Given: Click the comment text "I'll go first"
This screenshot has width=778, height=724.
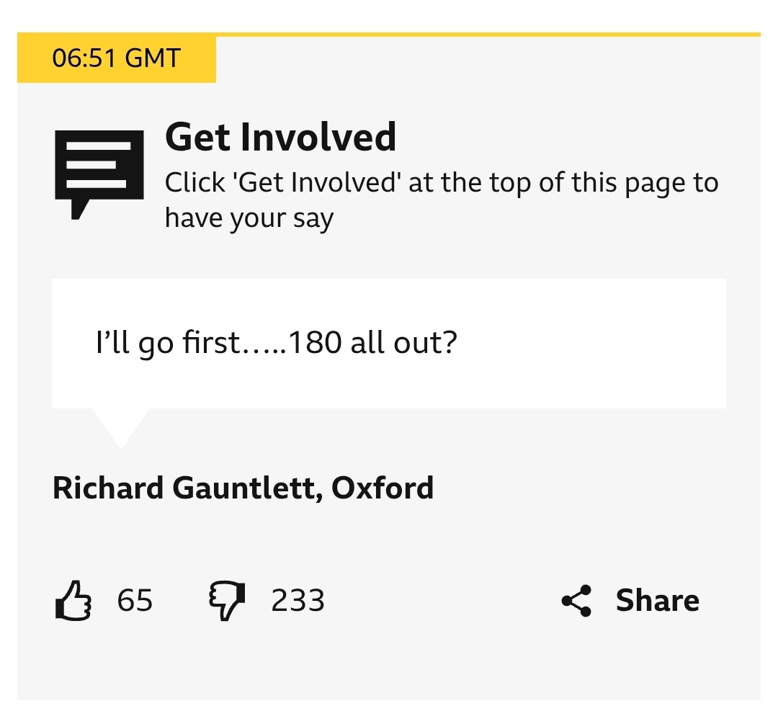Looking at the screenshot, I should coord(167,343).
